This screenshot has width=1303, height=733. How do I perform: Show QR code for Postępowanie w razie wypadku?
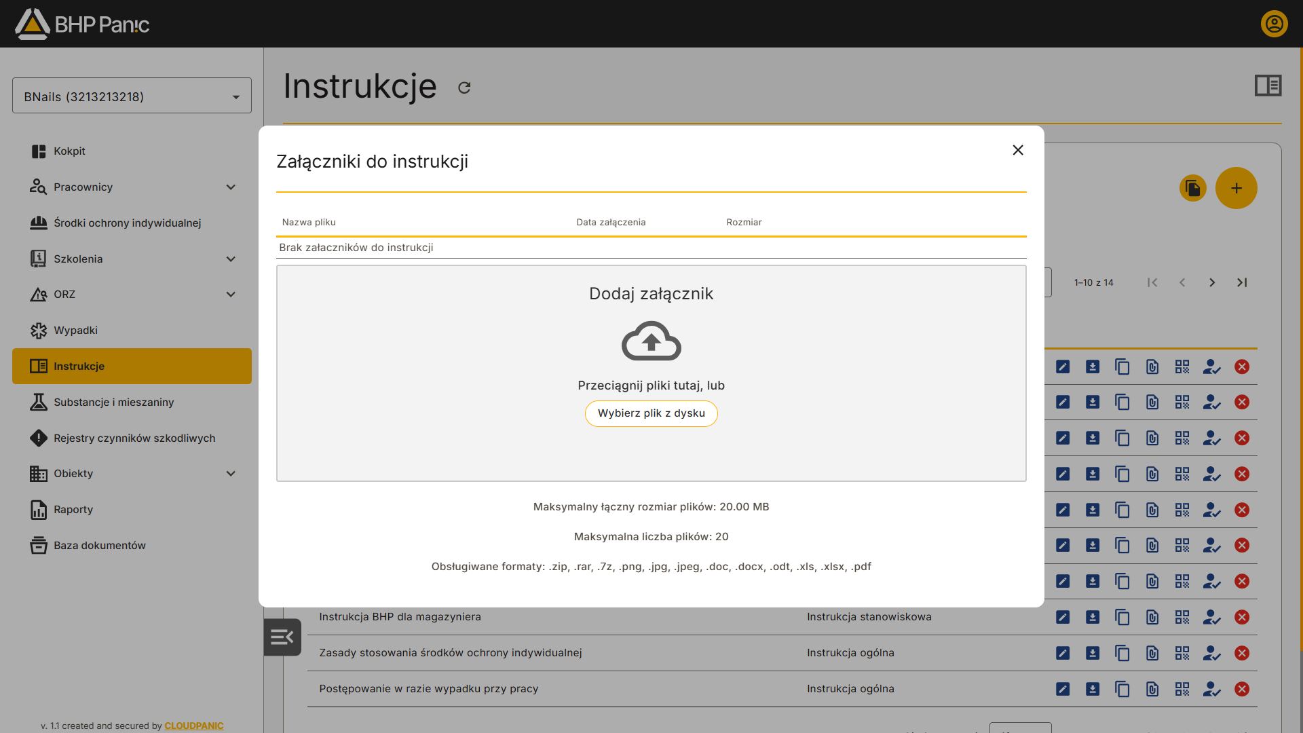pyautogui.click(x=1182, y=689)
